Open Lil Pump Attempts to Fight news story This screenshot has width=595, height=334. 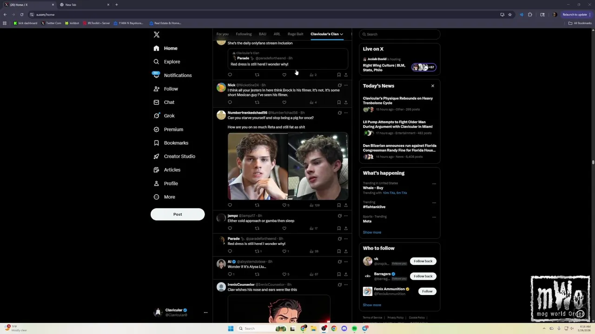point(398,124)
